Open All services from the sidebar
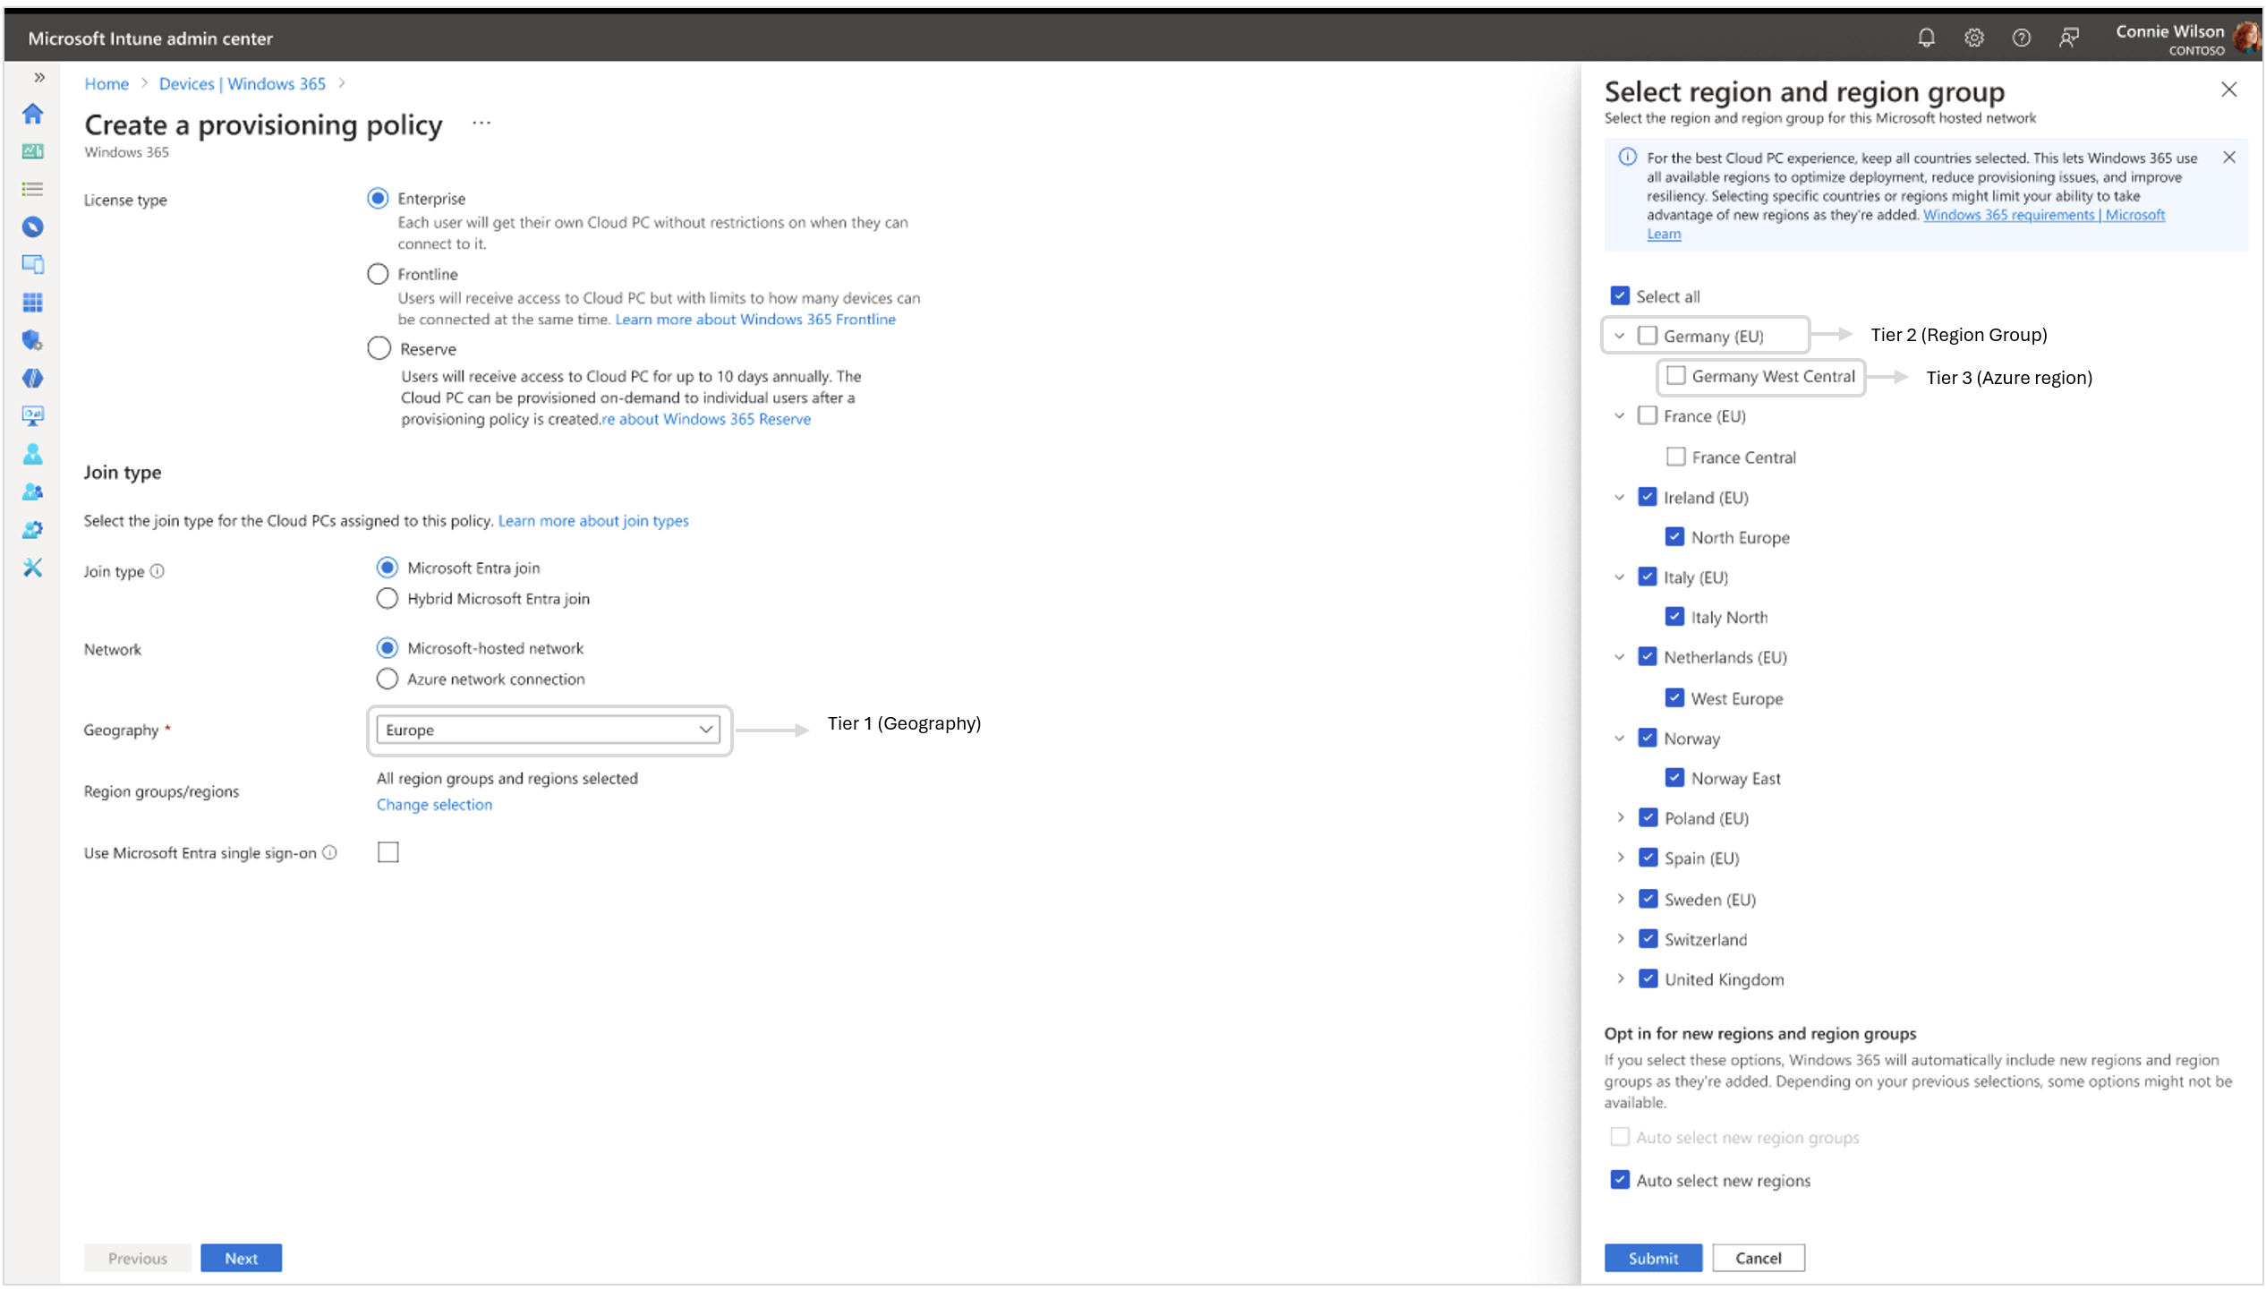This screenshot has height=1290, width=2266. click(x=32, y=189)
